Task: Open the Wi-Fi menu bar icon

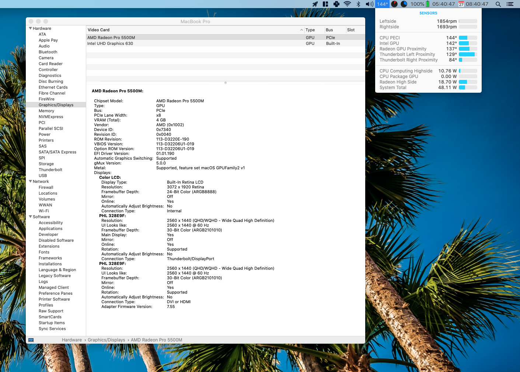Action: coord(347,4)
